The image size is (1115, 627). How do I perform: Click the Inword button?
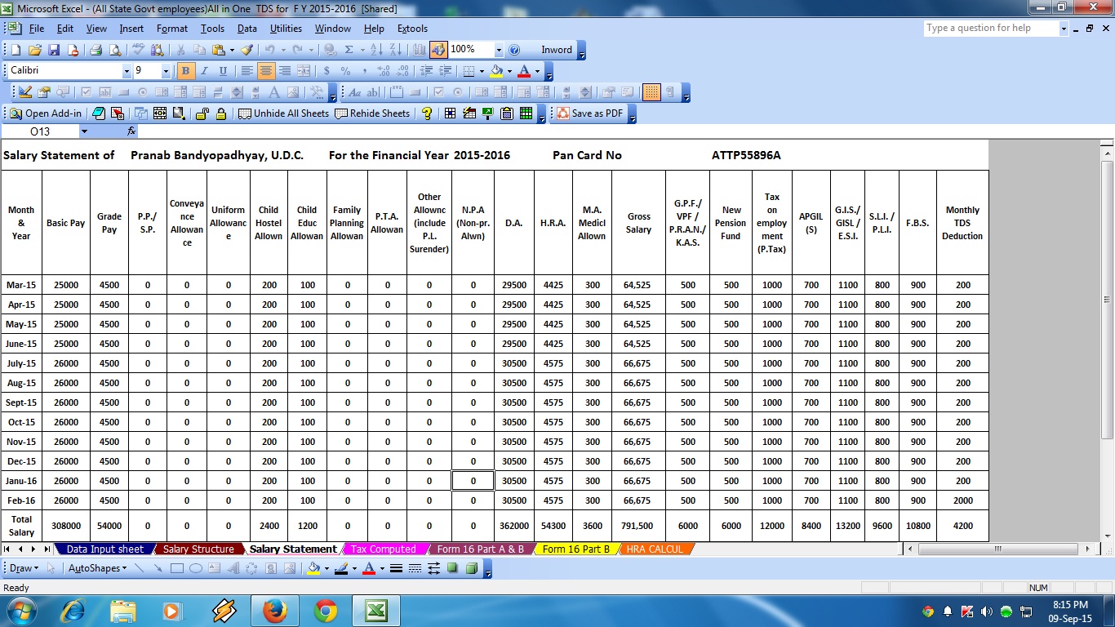(557, 50)
